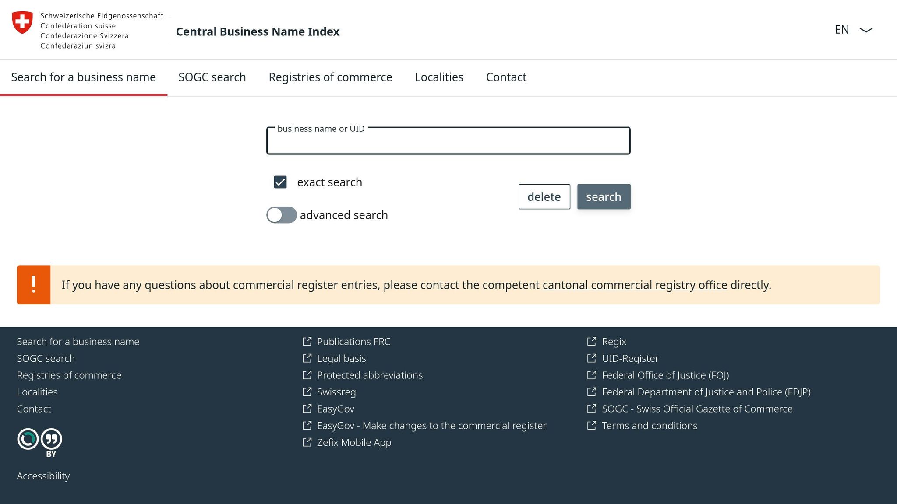Click the orange exclamation warning icon

pos(34,285)
